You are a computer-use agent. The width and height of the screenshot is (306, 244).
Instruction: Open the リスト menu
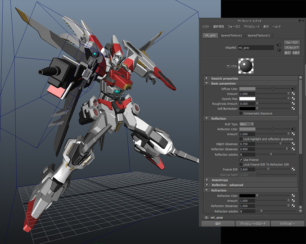point(206,27)
